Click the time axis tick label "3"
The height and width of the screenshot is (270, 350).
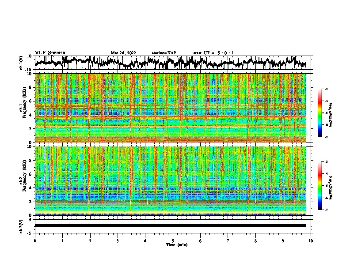tap(118, 241)
